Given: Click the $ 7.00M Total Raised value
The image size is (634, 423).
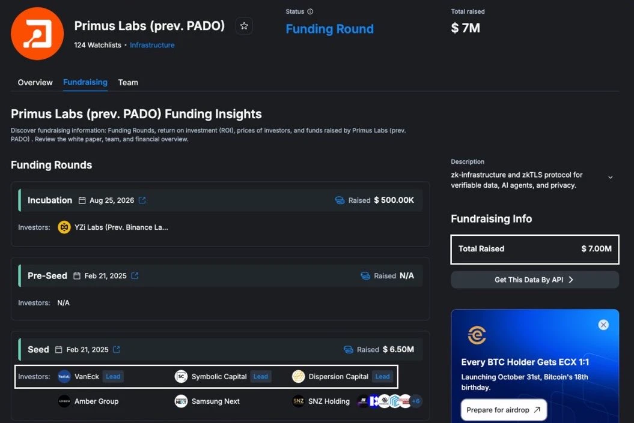Looking at the screenshot, I should click(596, 248).
